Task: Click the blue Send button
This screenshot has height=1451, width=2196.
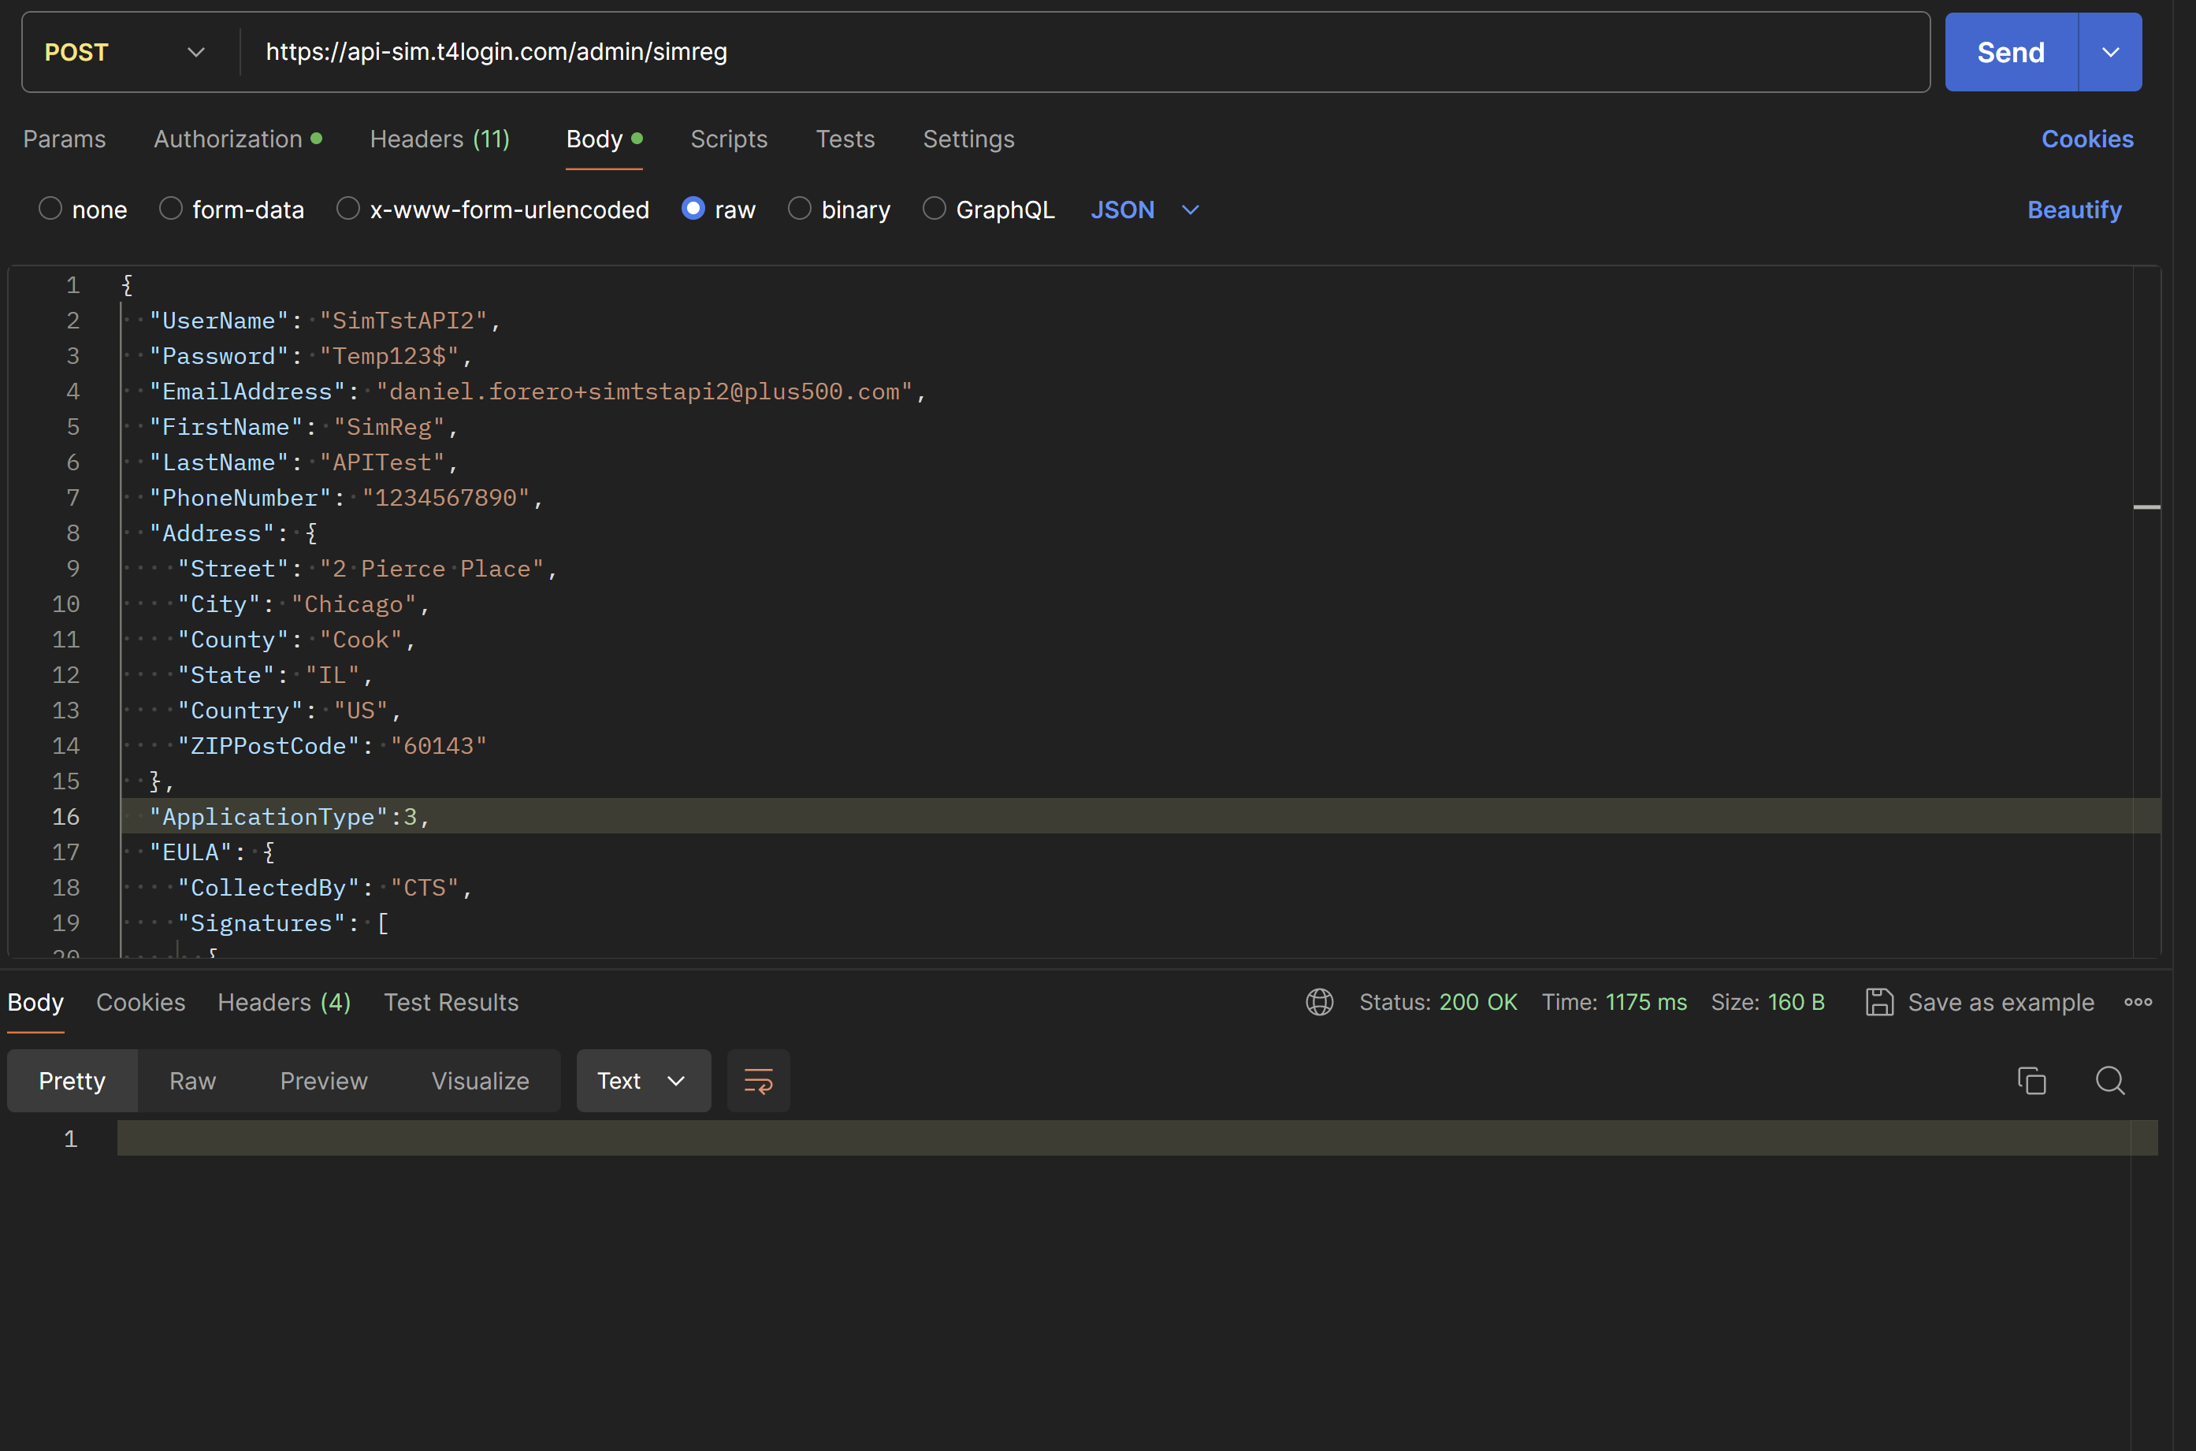Action: [x=2010, y=53]
